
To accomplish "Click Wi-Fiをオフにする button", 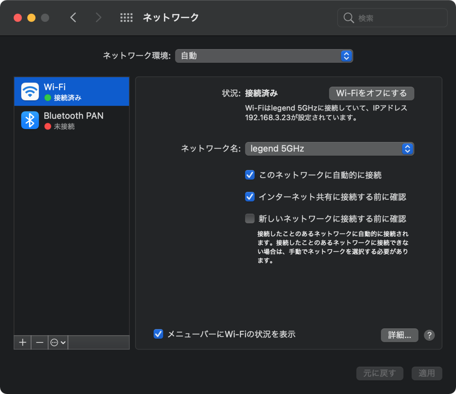I will point(371,93).
